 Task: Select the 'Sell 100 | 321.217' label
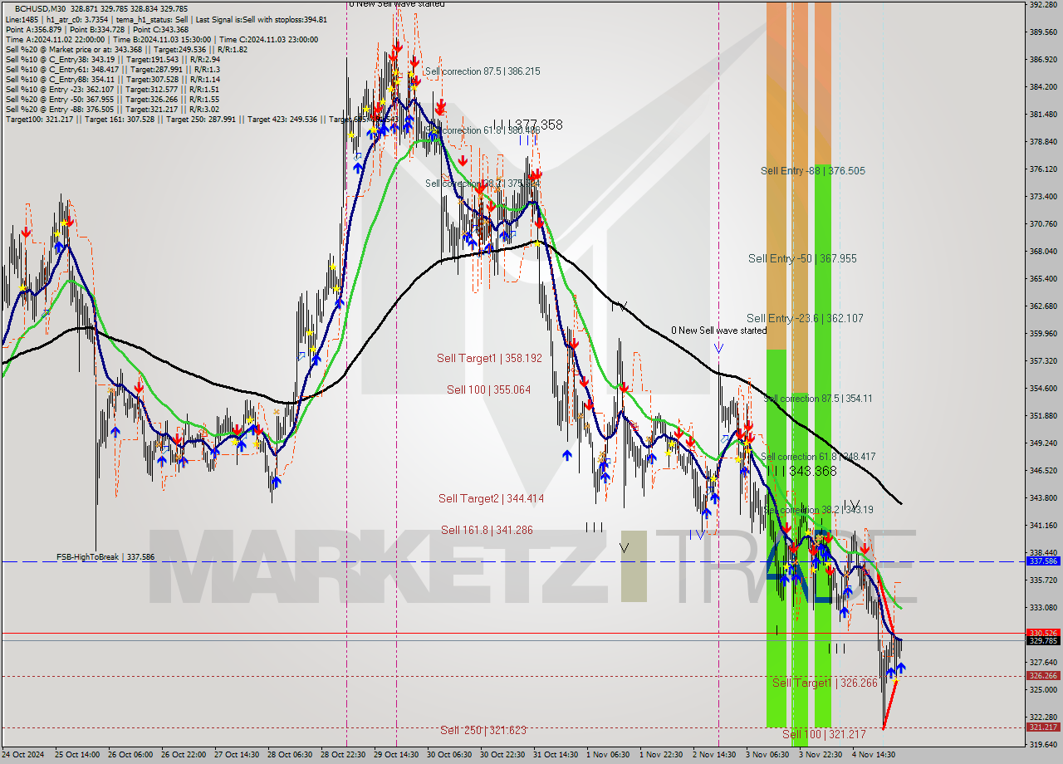click(824, 734)
